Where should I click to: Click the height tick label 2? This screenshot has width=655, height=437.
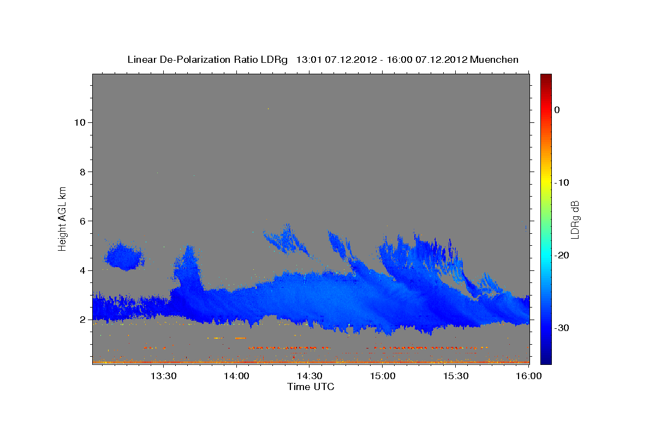(x=82, y=320)
